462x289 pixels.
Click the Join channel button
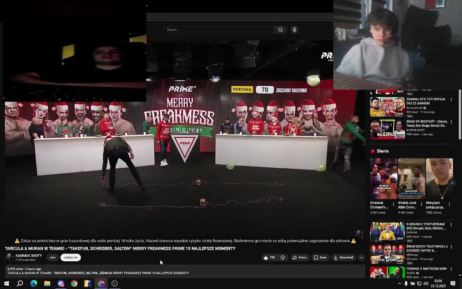[53, 257]
